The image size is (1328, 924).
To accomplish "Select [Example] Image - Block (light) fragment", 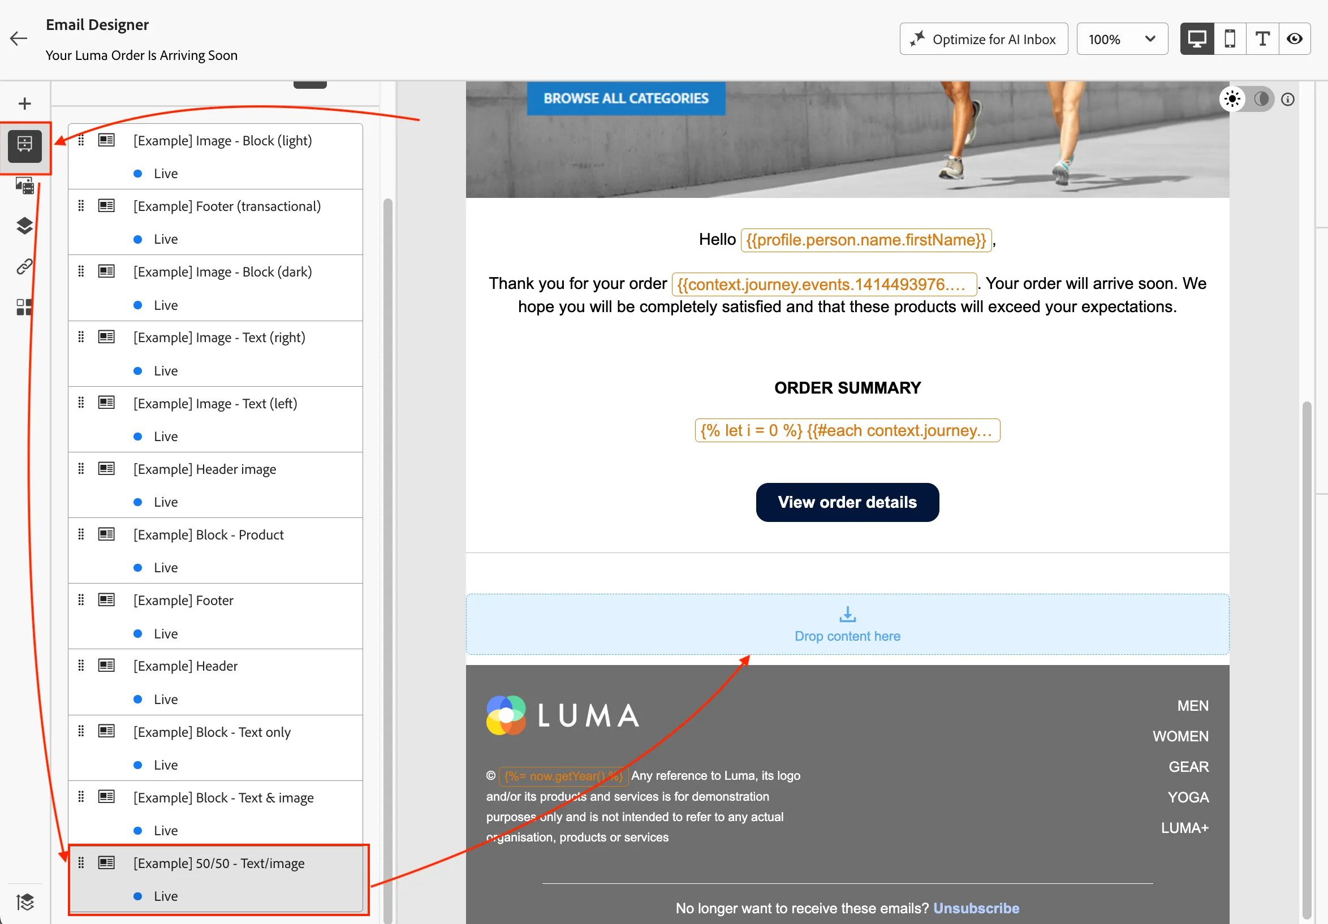I will coord(215,156).
